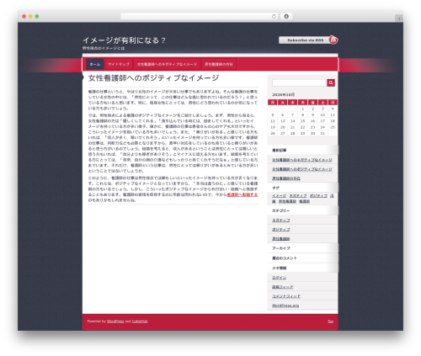
Task: Click the red search magnifier icon
Action: 331,82
